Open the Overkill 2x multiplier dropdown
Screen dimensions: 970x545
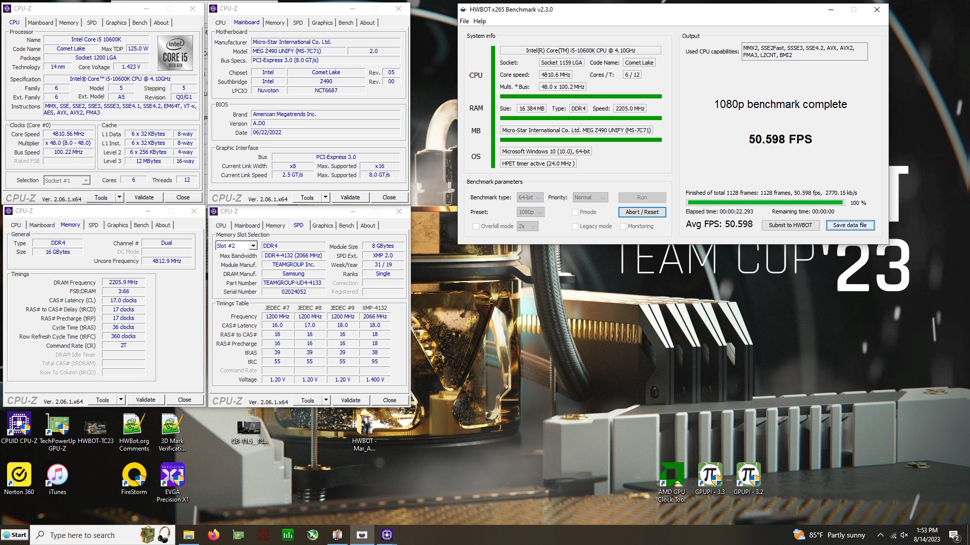point(527,227)
